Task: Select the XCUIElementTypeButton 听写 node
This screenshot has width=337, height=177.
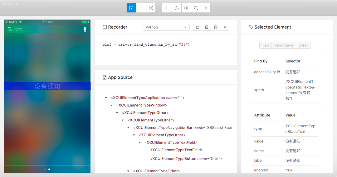Action: [x=186, y=159]
